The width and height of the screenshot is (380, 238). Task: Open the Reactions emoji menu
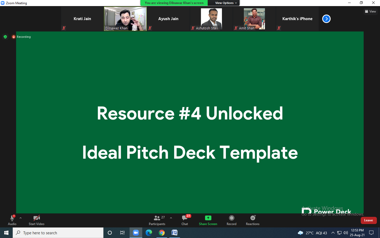click(253, 218)
